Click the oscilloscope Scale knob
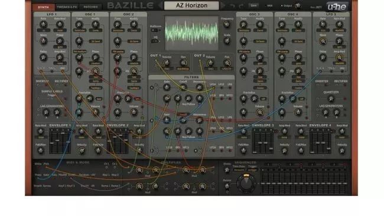Image resolution: width=384 pixels, height=216 pixels. [227, 41]
